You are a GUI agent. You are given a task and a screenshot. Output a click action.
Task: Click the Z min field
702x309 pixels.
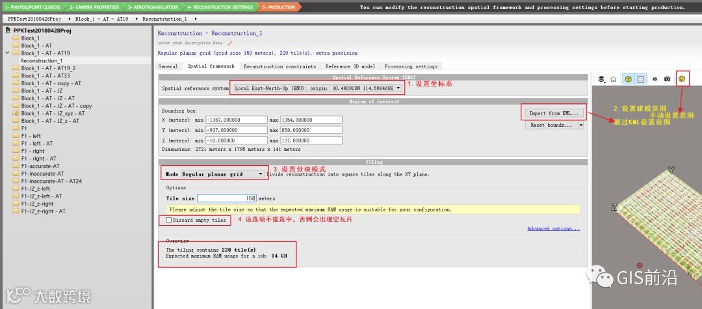click(x=237, y=140)
